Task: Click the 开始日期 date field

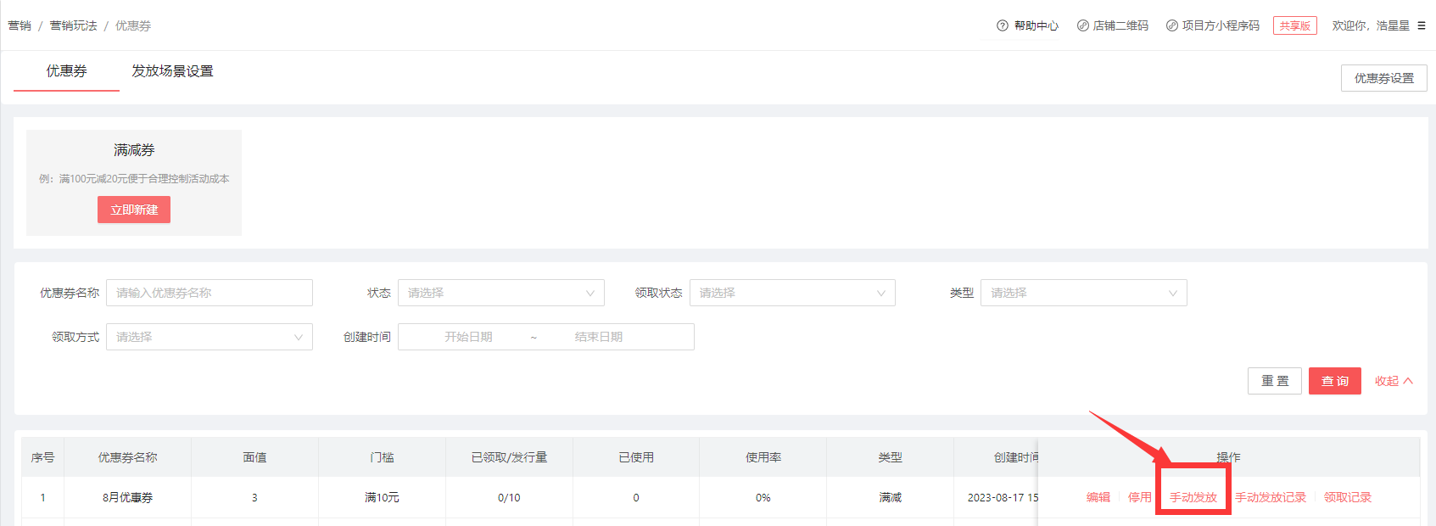Action: click(x=468, y=337)
